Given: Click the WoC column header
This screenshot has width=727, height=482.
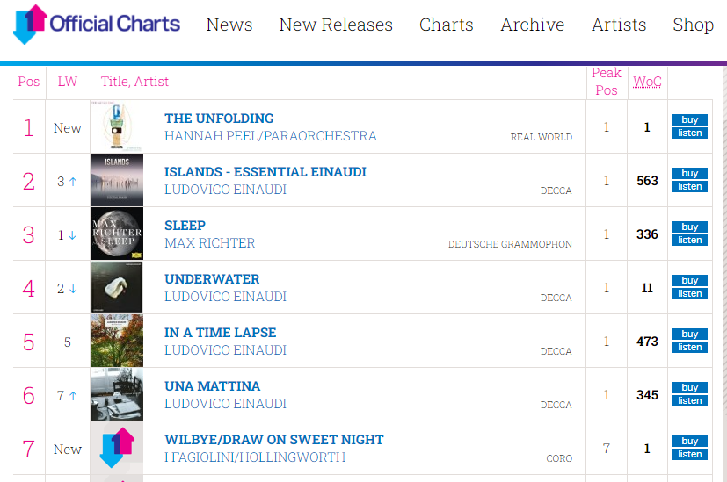Looking at the screenshot, I should (647, 82).
